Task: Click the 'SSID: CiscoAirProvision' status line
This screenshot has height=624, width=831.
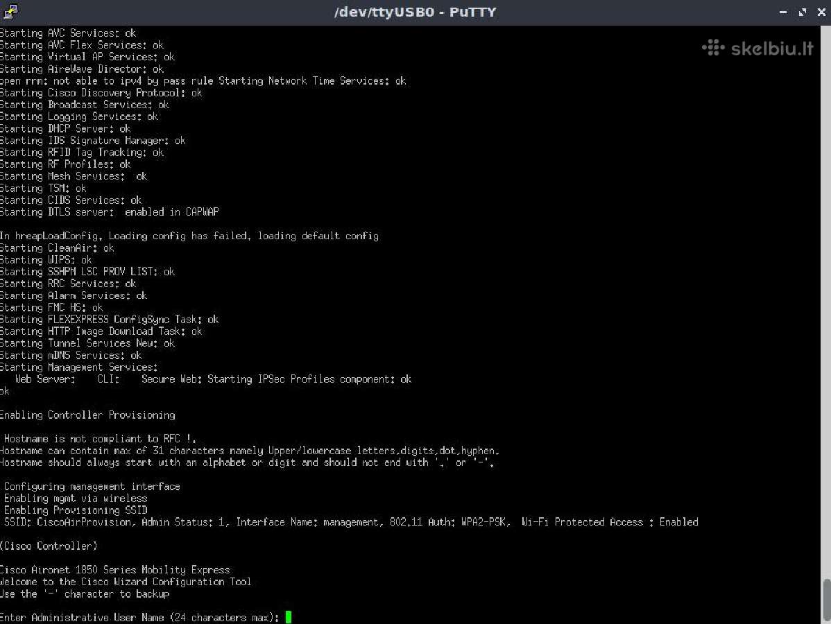Action: pyautogui.click(x=351, y=522)
